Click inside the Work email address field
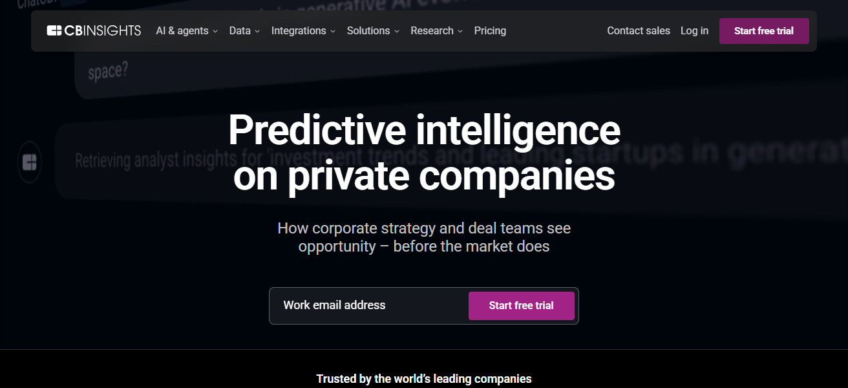 click(362, 305)
